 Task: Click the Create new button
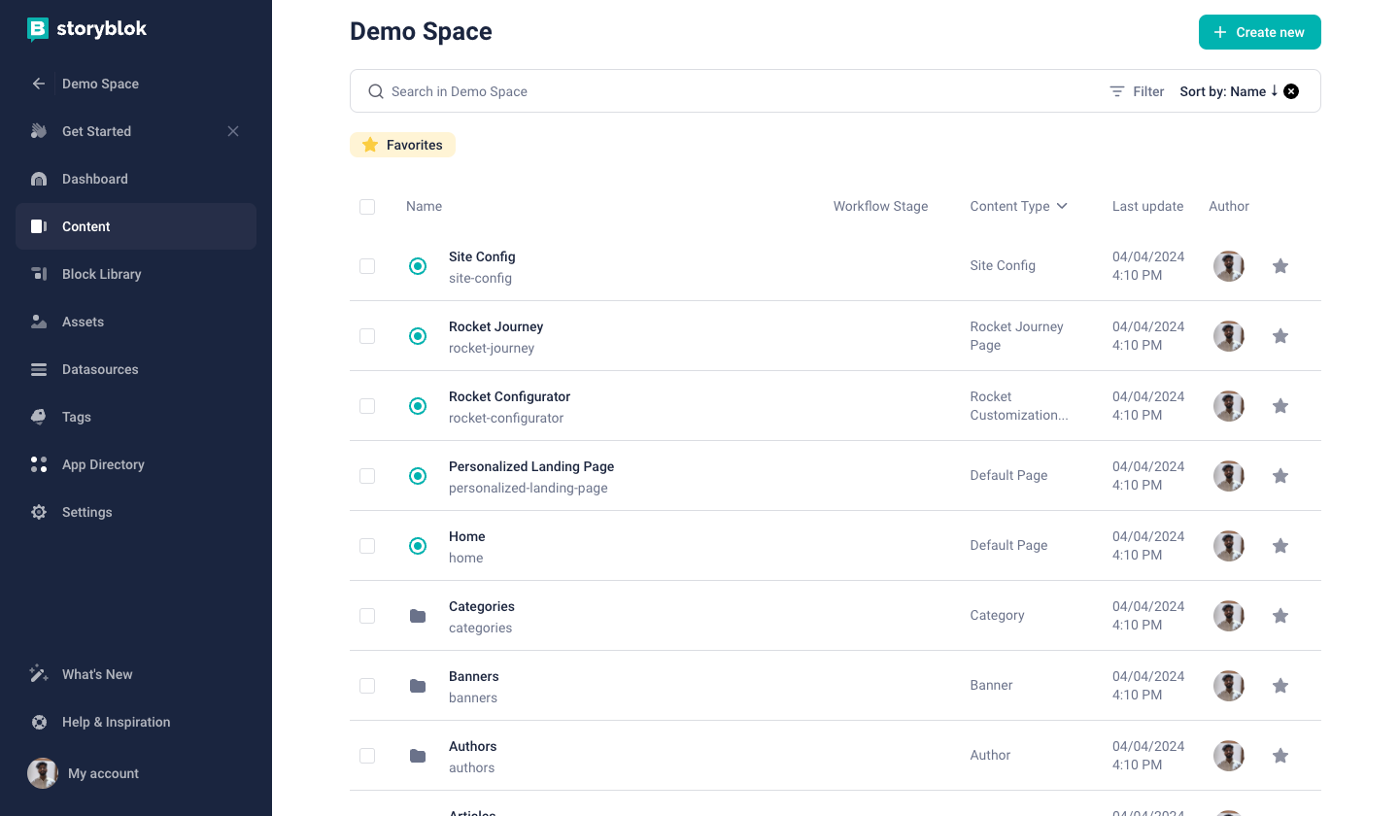1260,32
